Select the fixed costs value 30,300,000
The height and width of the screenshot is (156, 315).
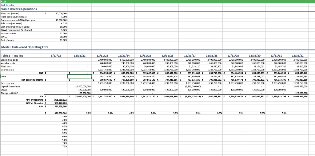tap(128, 66)
